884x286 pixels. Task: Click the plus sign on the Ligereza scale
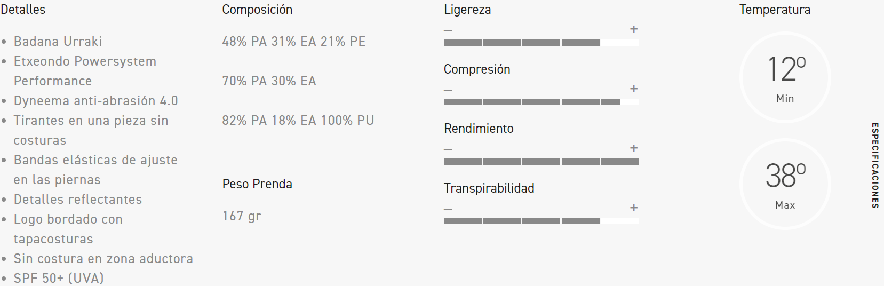(634, 29)
